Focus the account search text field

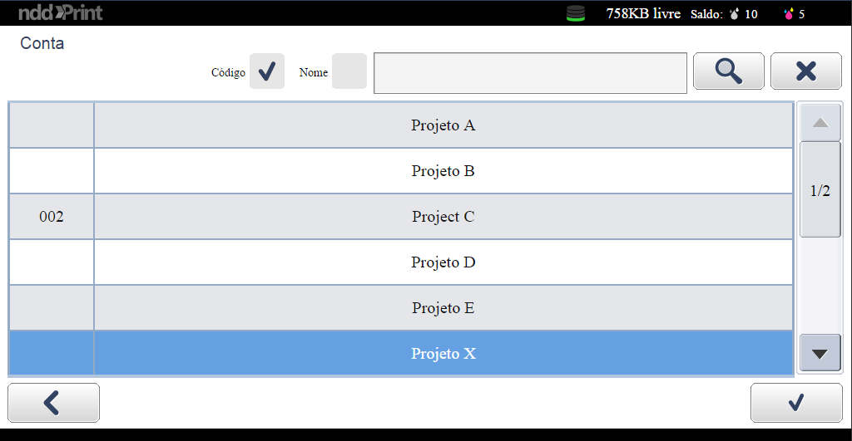pos(530,73)
